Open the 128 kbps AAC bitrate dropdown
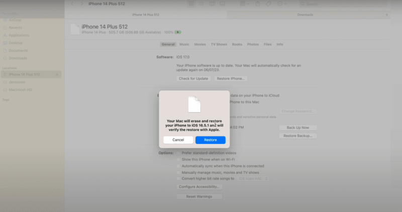The width and height of the screenshot is (402, 212). [x=253, y=178]
